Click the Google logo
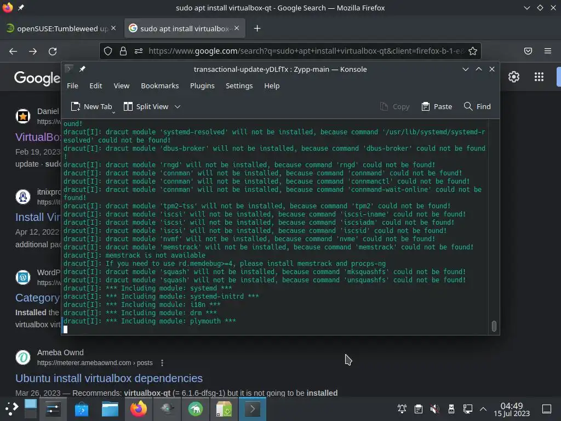This screenshot has height=421, width=561. coord(37,78)
